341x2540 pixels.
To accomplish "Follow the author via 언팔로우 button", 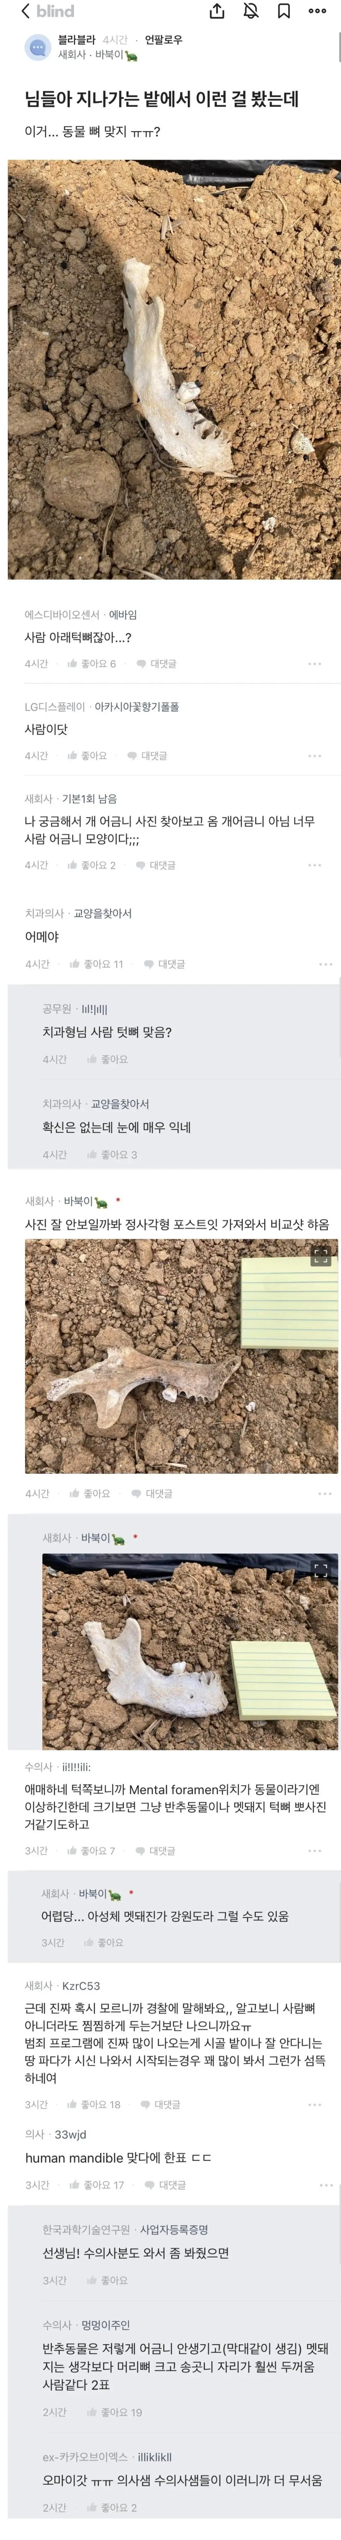I will point(163,41).
